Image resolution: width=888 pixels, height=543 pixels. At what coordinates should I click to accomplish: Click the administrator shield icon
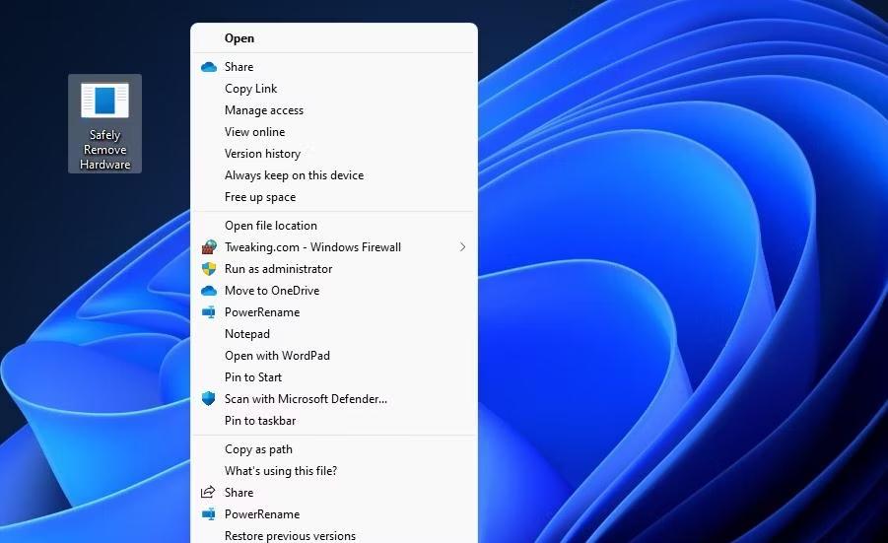click(209, 268)
